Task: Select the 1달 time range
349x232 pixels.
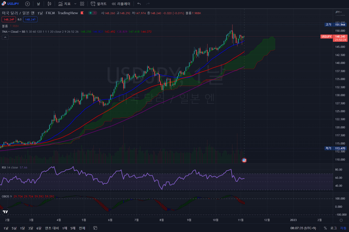Action: pos(22,228)
